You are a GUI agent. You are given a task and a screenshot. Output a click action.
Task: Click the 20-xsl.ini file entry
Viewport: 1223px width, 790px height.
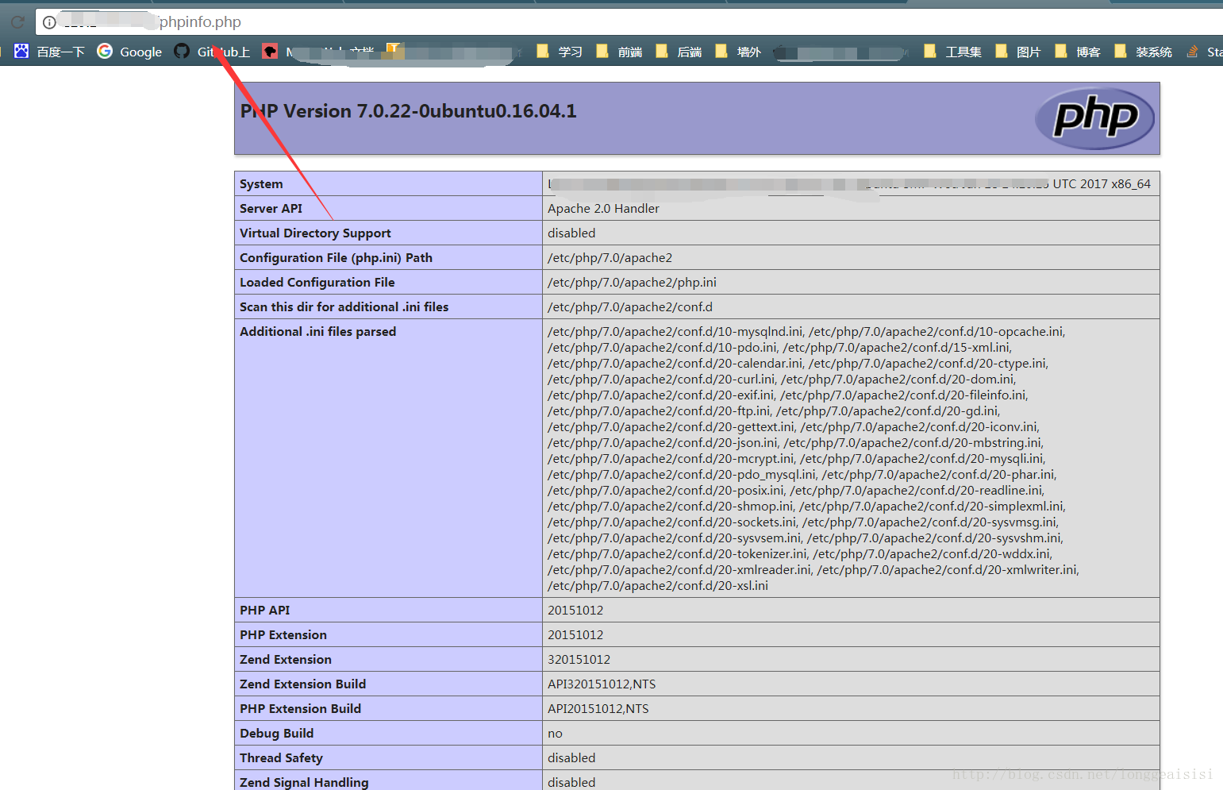658,585
